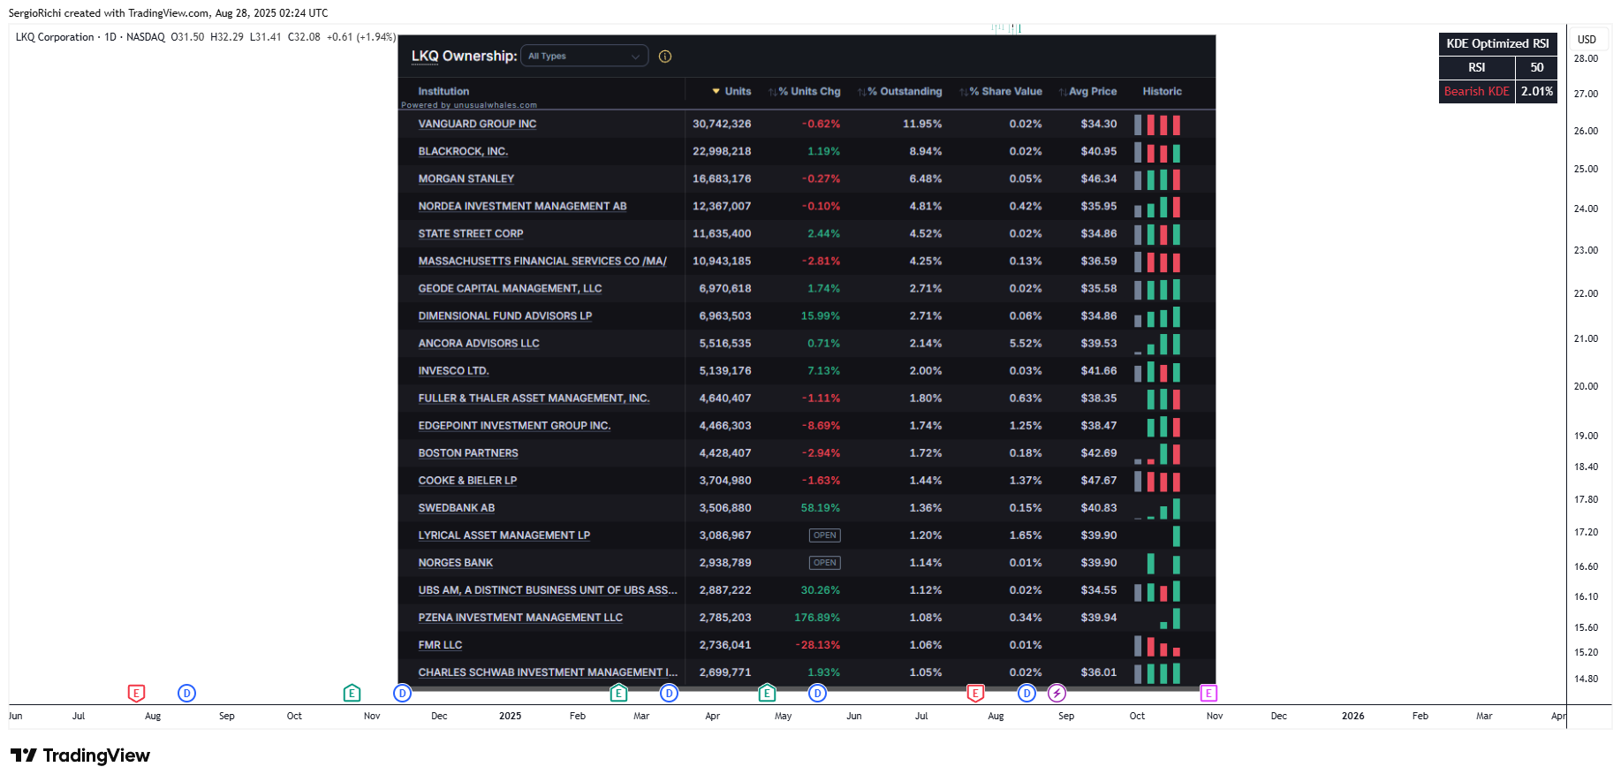
Task: Click Vanguard's historic bar chart
Action: click(x=1157, y=125)
